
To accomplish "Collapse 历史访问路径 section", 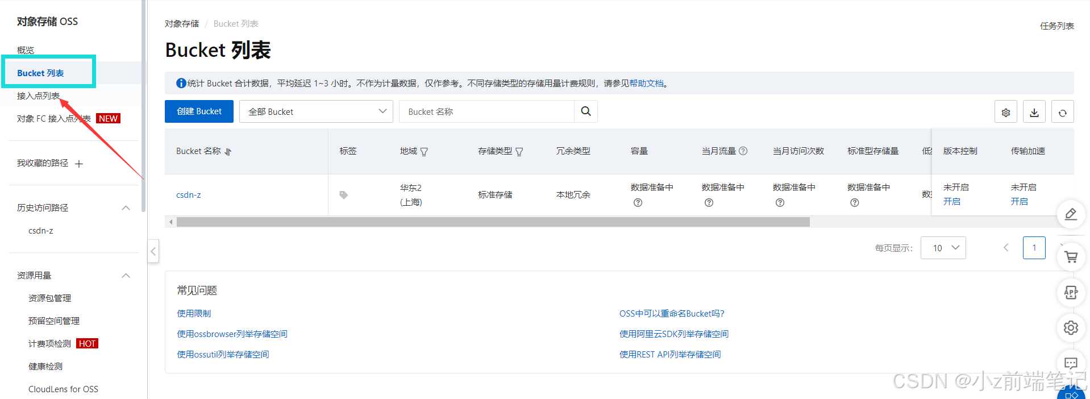I will 126,208.
